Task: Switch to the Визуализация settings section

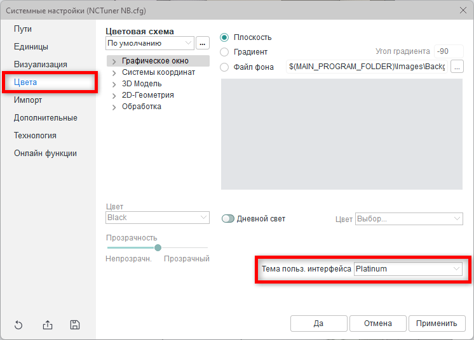Action: pyautogui.click(x=41, y=65)
